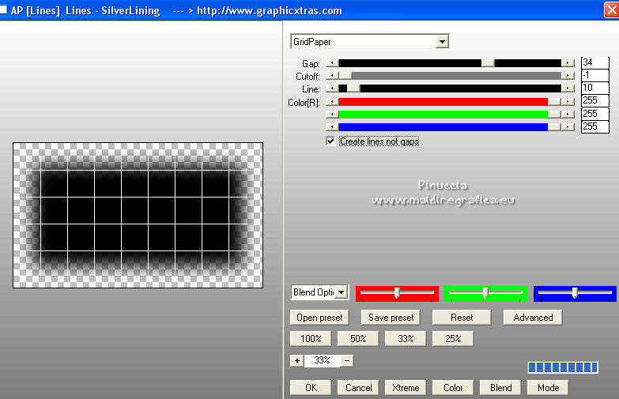Click the Xtreme button
This screenshot has height=399, width=619.
[x=406, y=388]
